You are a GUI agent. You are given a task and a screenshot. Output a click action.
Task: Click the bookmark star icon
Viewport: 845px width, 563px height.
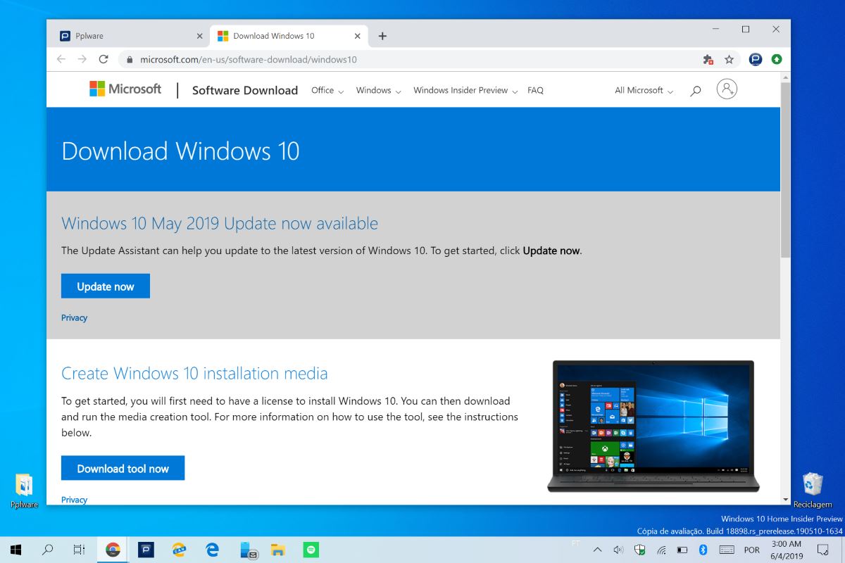click(x=729, y=60)
